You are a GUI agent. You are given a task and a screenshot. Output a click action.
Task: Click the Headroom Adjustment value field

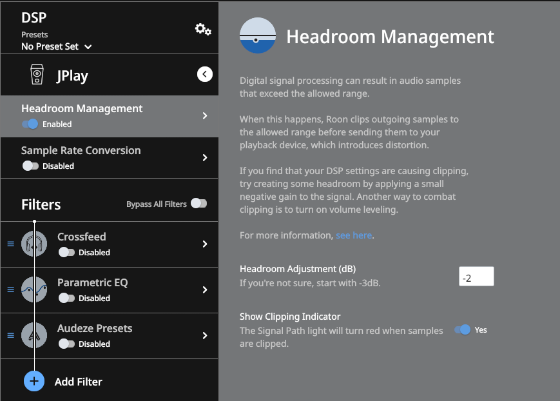[x=476, y=276]
